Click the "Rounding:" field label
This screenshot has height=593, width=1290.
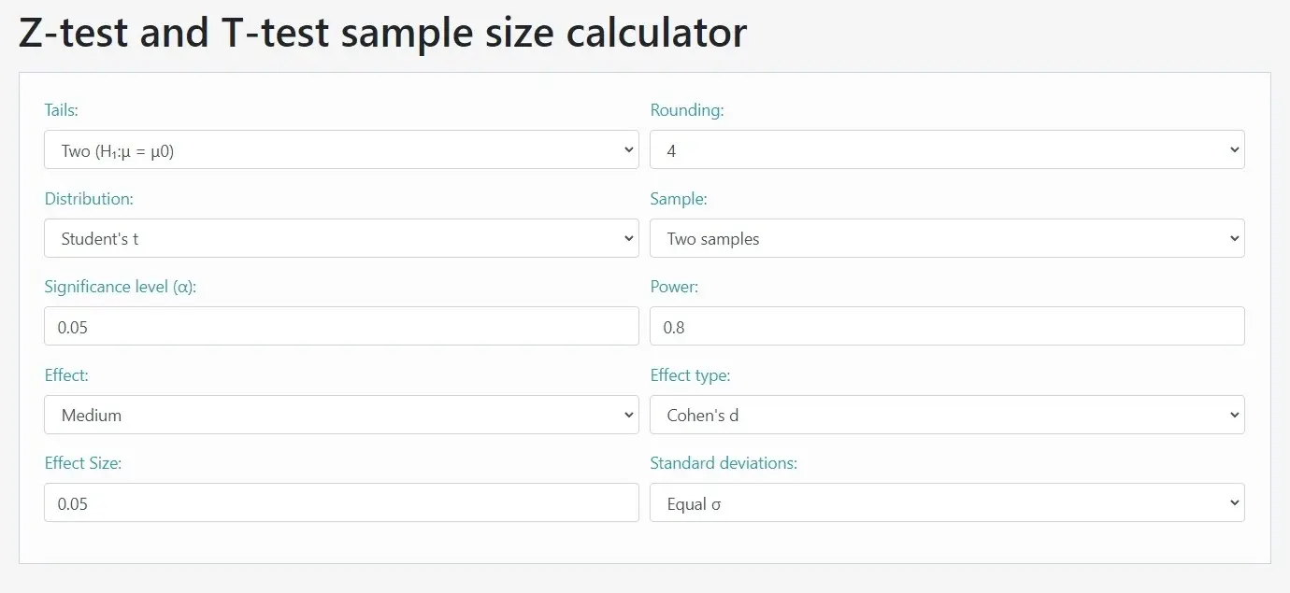687,110
